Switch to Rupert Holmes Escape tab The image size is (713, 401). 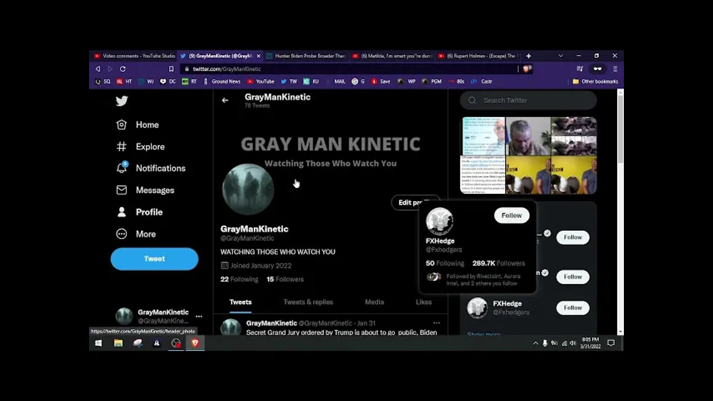tap(478, 56)
